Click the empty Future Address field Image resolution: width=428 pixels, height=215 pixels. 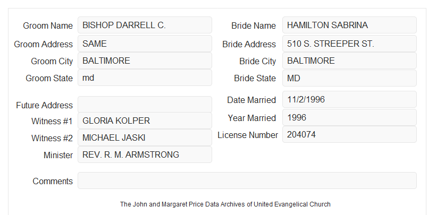pyautogui.click(x=145, y=105)
